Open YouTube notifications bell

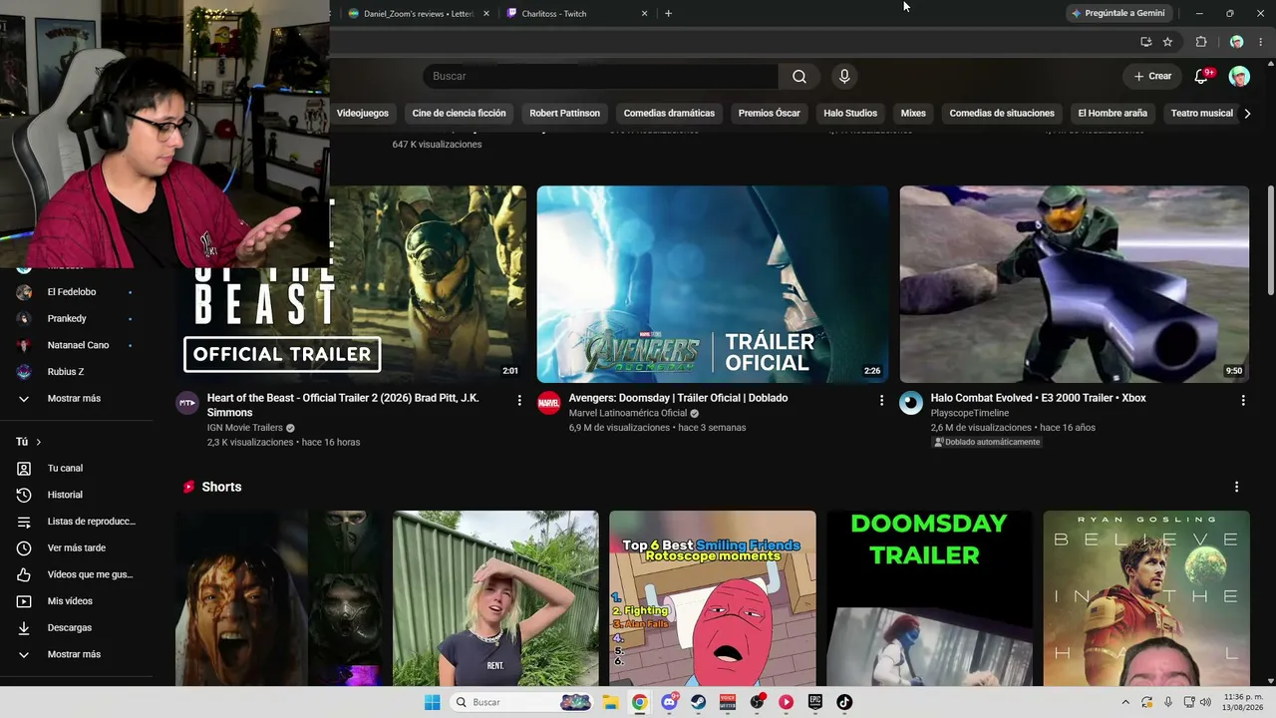tap(1202, 76)
